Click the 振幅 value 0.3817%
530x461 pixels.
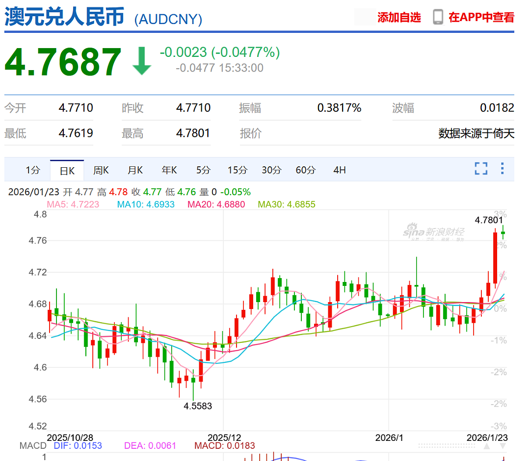[340, 108]
